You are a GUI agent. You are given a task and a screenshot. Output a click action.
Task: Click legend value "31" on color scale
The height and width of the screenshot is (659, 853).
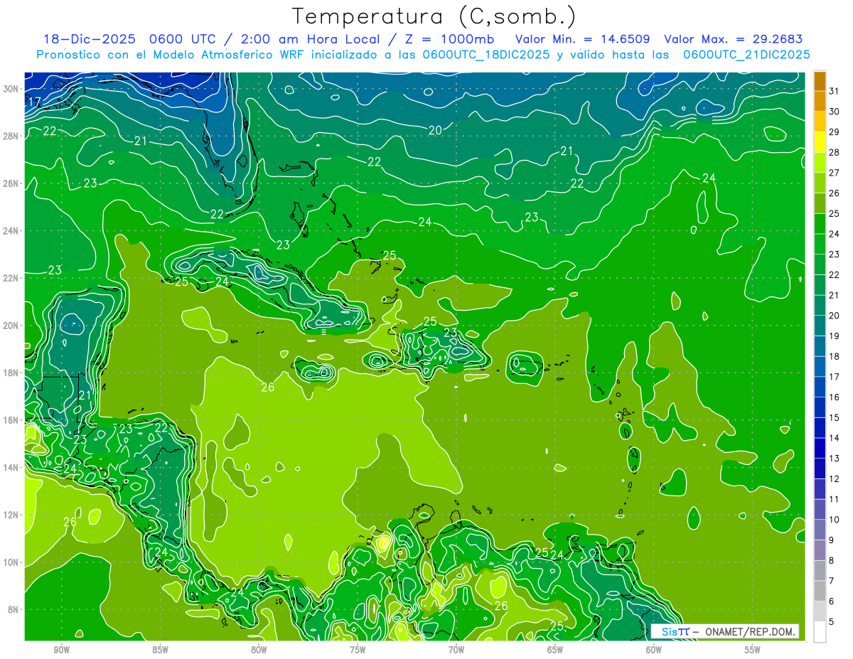[x=834, y=91]
